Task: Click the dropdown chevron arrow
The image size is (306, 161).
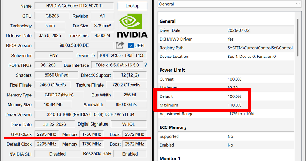Action: (298, 4)
